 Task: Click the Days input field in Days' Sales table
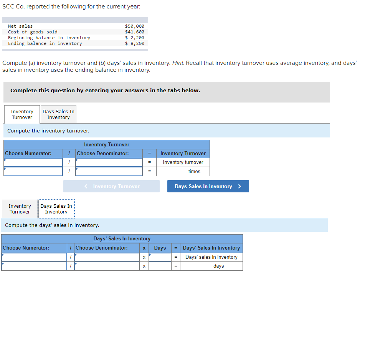pyautogui.click(x=160, y=257)
